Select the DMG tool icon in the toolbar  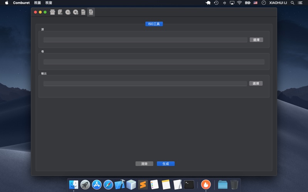[x=83, y=12]
